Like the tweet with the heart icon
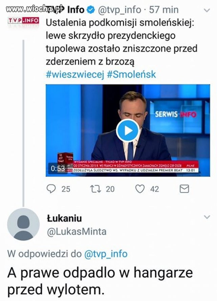This screenshot has width=217, height=301. click(x=140, y=189)
